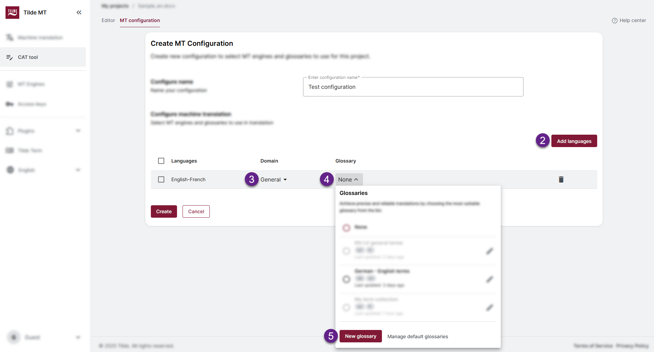
Task: Click the Add languages button
Action: pos(574,141)
